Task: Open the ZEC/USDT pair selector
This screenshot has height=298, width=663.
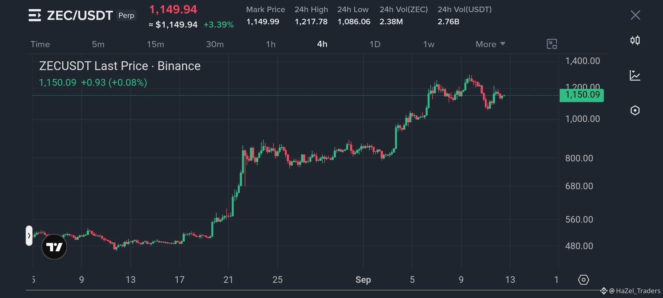Action: [x=80, y=15]
